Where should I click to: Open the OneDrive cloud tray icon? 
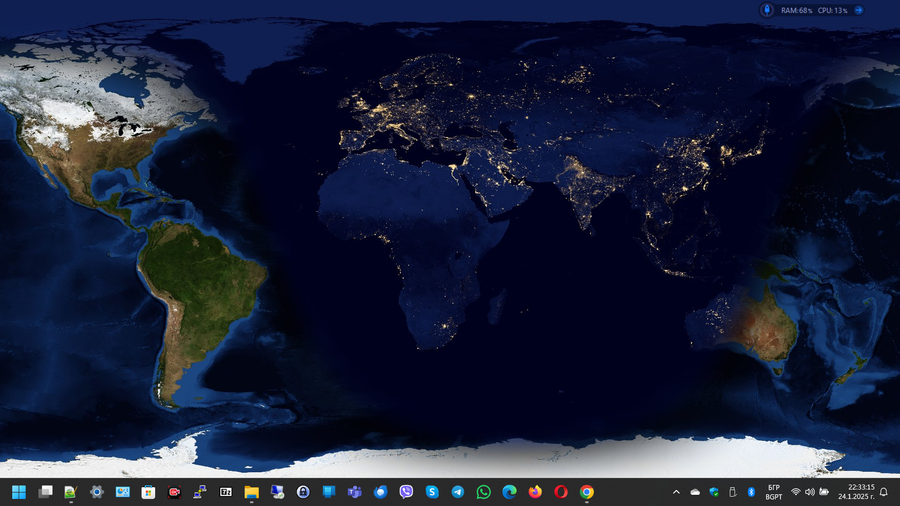tap(695, 492)
